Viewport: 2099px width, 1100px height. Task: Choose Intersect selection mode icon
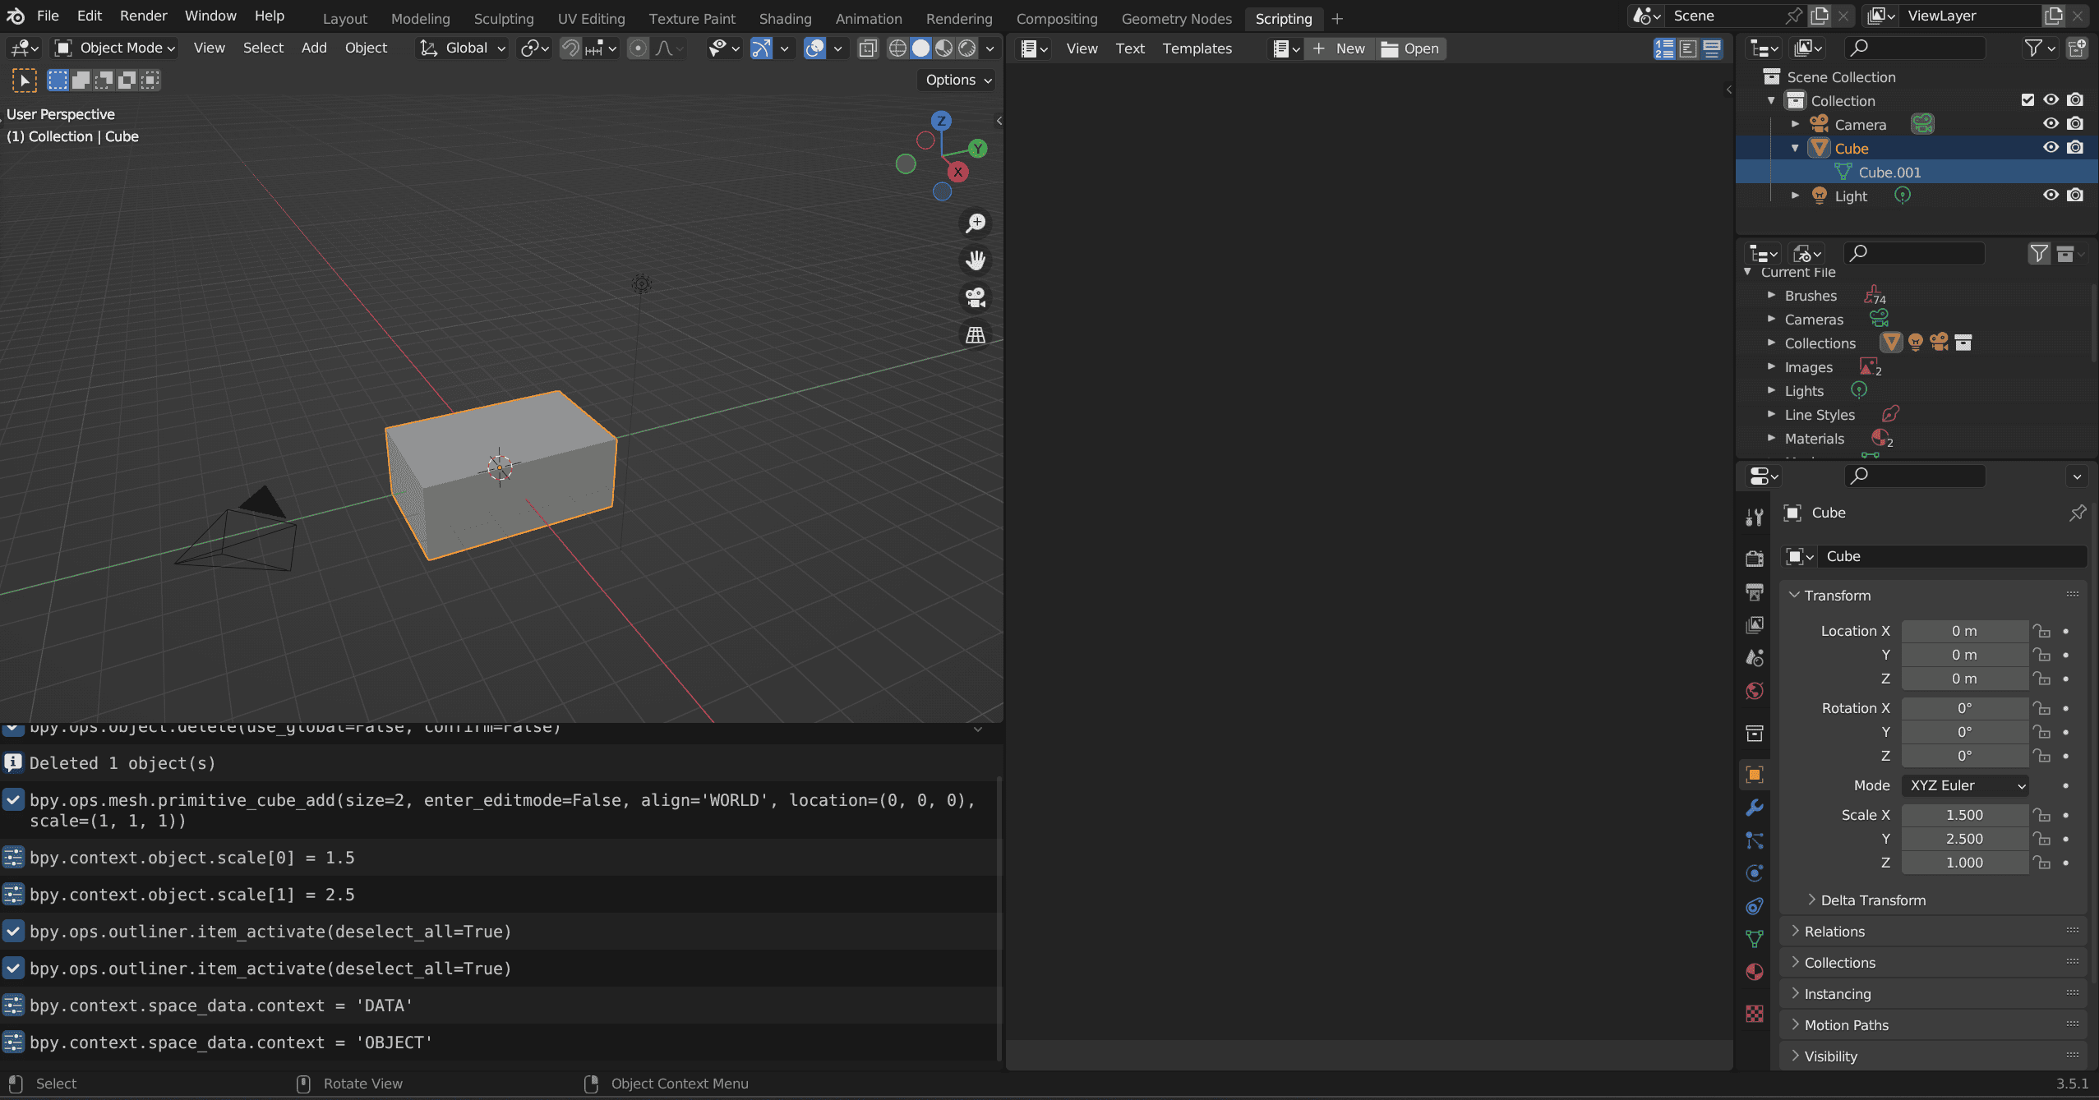tap(150, 80)
